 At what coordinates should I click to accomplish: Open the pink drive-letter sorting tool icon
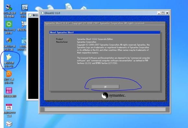pyautogui.click(x=9, y=91)
